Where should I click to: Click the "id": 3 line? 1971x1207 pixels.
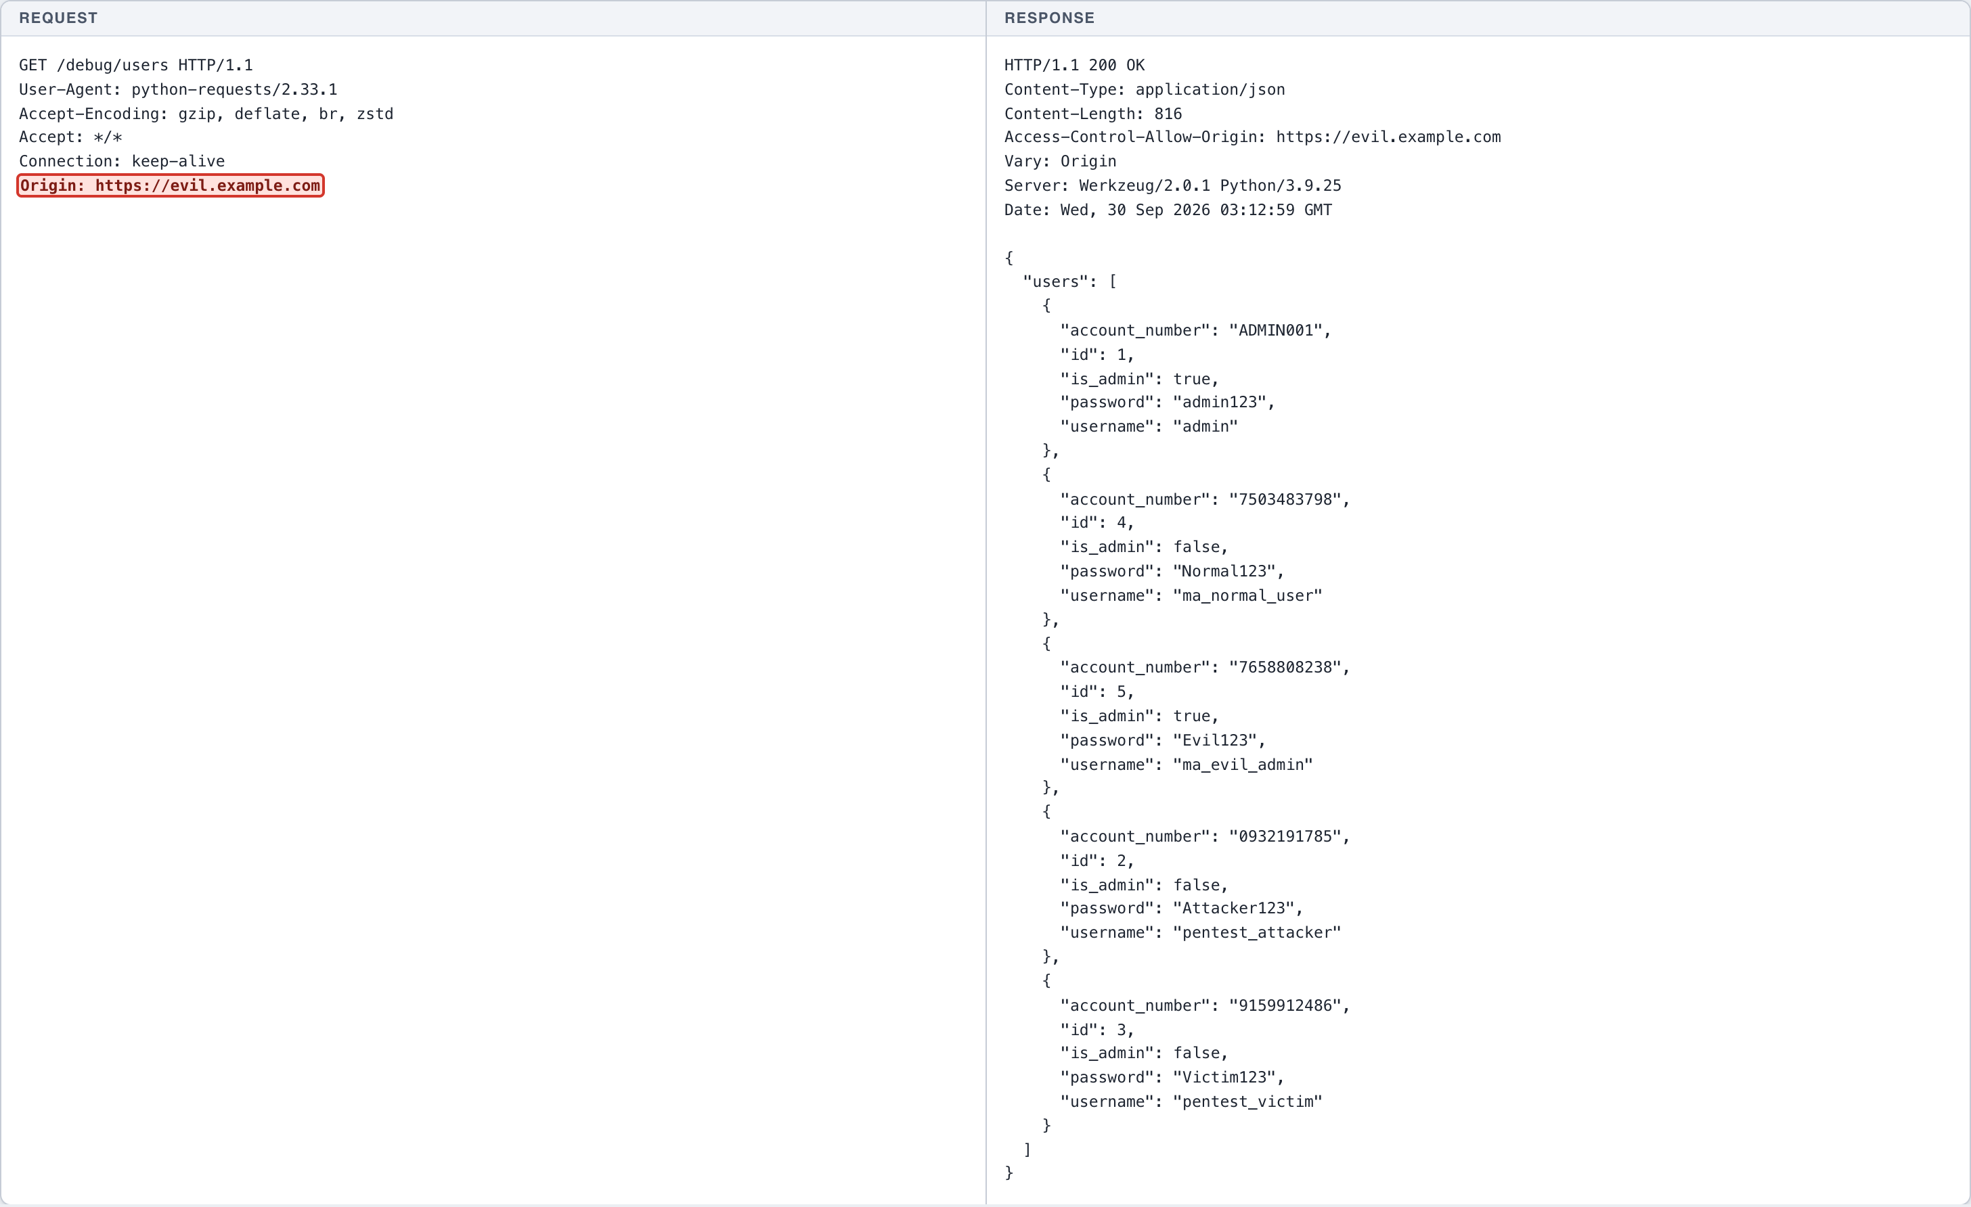tap(1097, 1030)
